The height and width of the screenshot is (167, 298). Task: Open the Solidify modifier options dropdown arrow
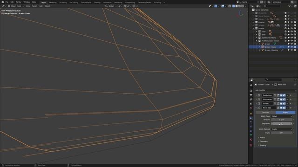[x=287, y=103]
